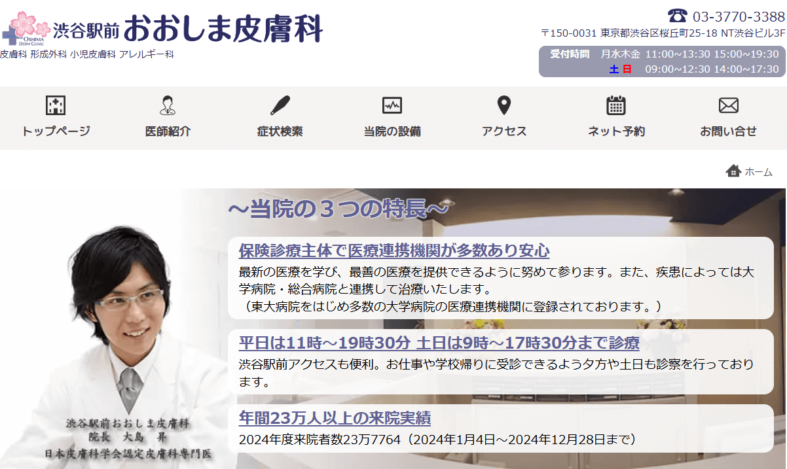Click the doctor icon above 医師紹介
Image resolution: width=787 pixels, height=469 pixels.
coord(168,105)
